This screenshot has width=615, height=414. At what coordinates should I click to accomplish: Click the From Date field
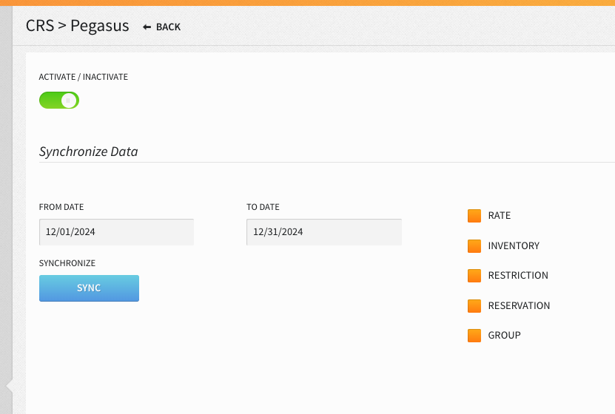[116, 232]
